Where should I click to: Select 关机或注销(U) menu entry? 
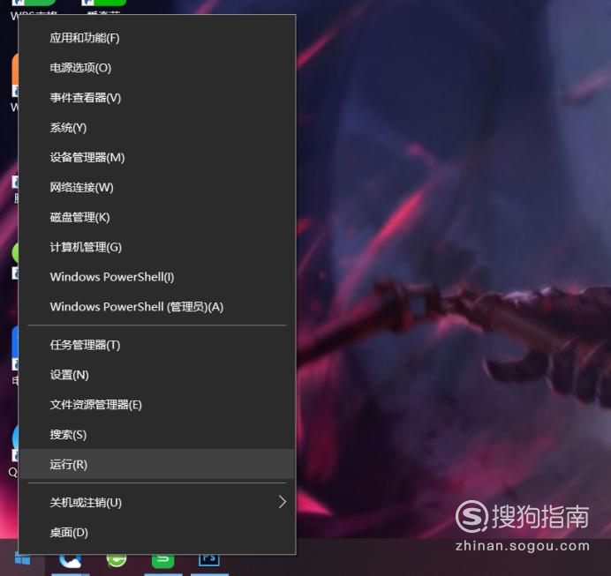click(157, 503)
